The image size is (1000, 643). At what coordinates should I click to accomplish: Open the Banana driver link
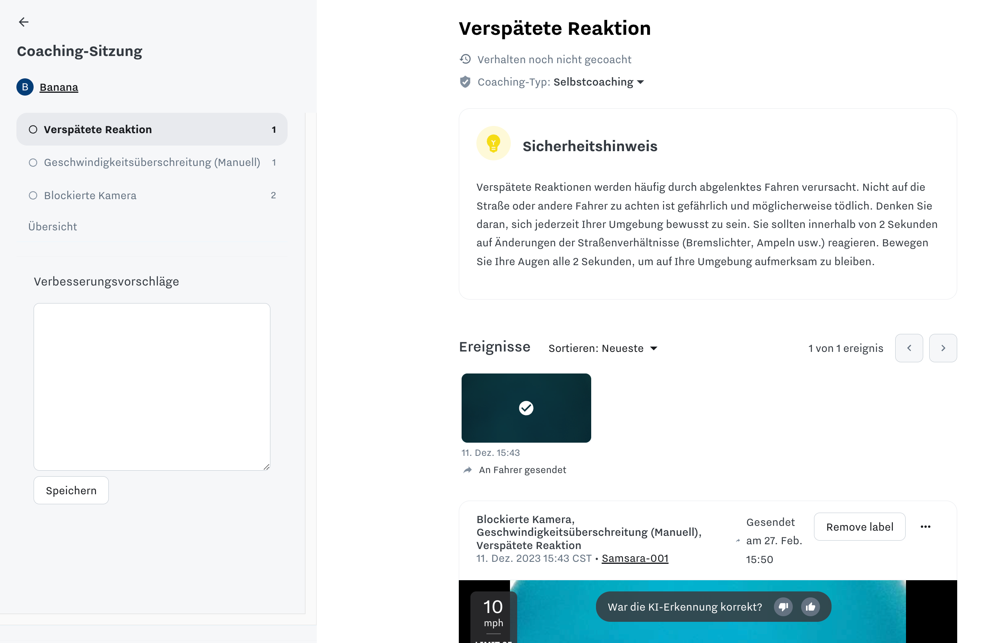coord(59,87)
